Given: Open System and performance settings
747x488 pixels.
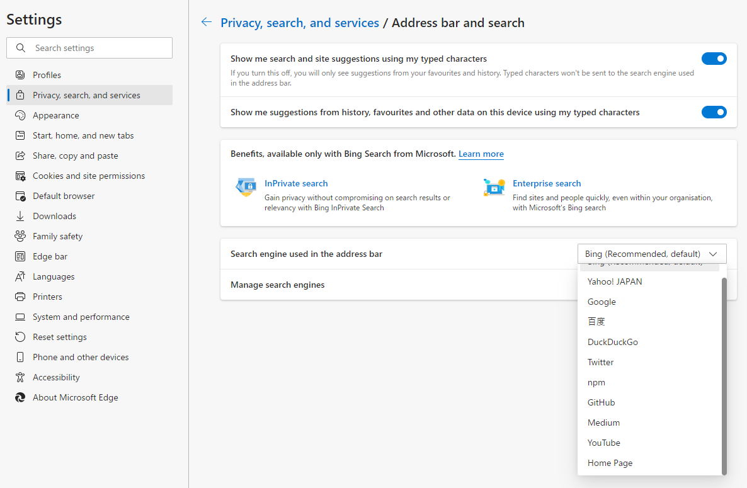Looking at the screenshot, I should pyautogui.click(x=89, y=317).
